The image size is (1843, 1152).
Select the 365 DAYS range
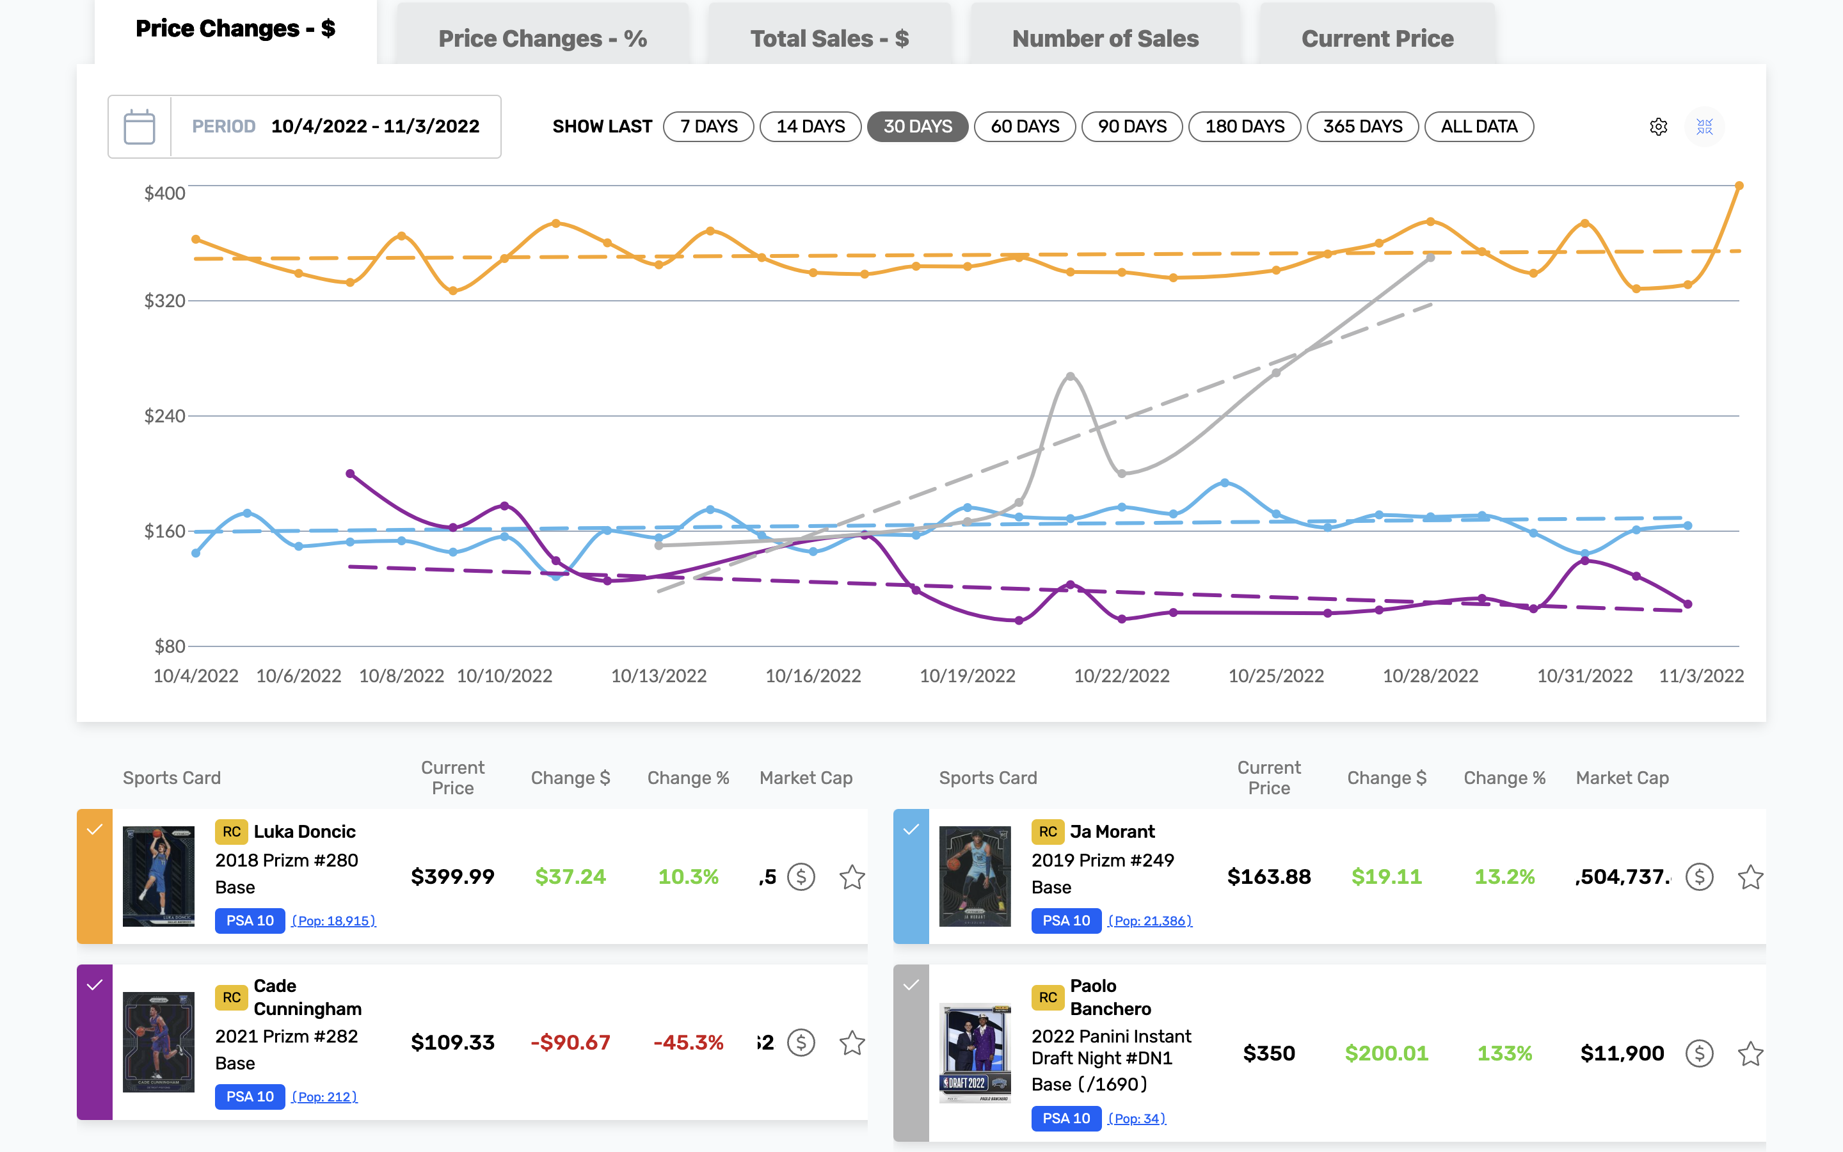pyautogui.click(x=1362, y=127)
